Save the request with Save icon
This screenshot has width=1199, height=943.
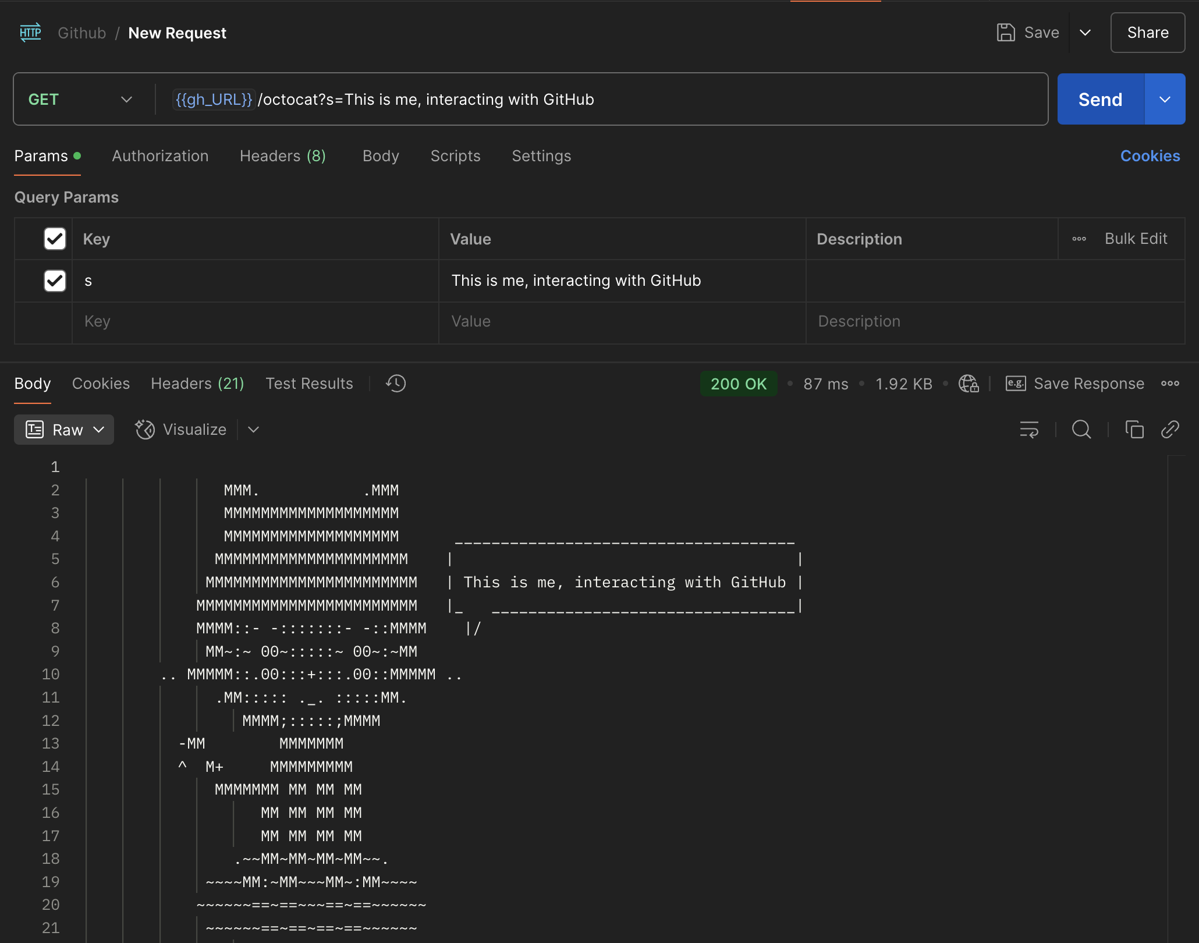tap(1006, 33)
